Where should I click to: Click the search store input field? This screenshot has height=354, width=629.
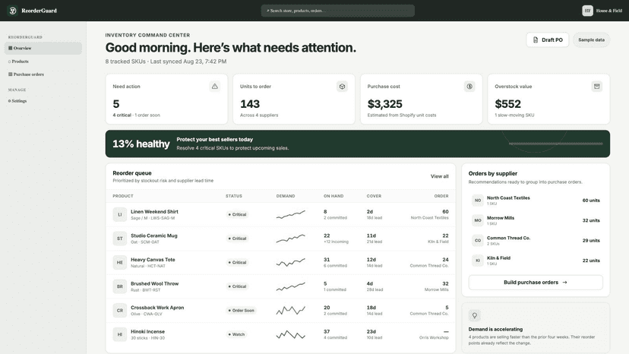tap(338, 11)
